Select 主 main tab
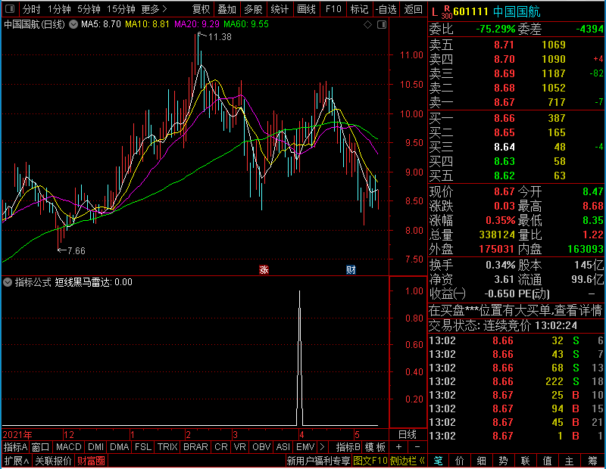 pyautogui.click(x=570, y=461)
